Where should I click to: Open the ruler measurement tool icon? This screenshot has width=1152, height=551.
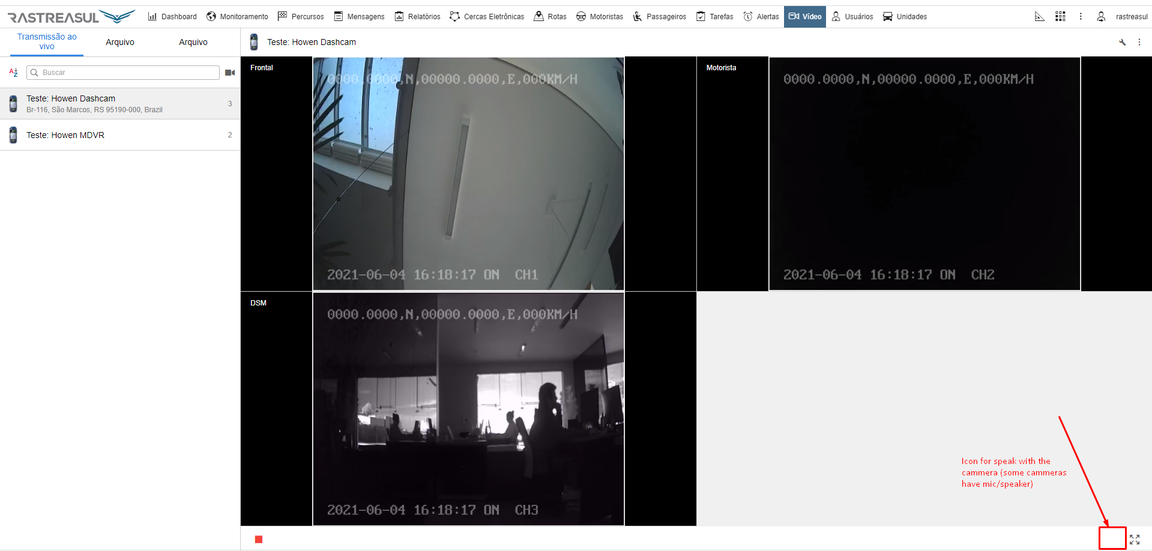click(x=1040, y=17)
